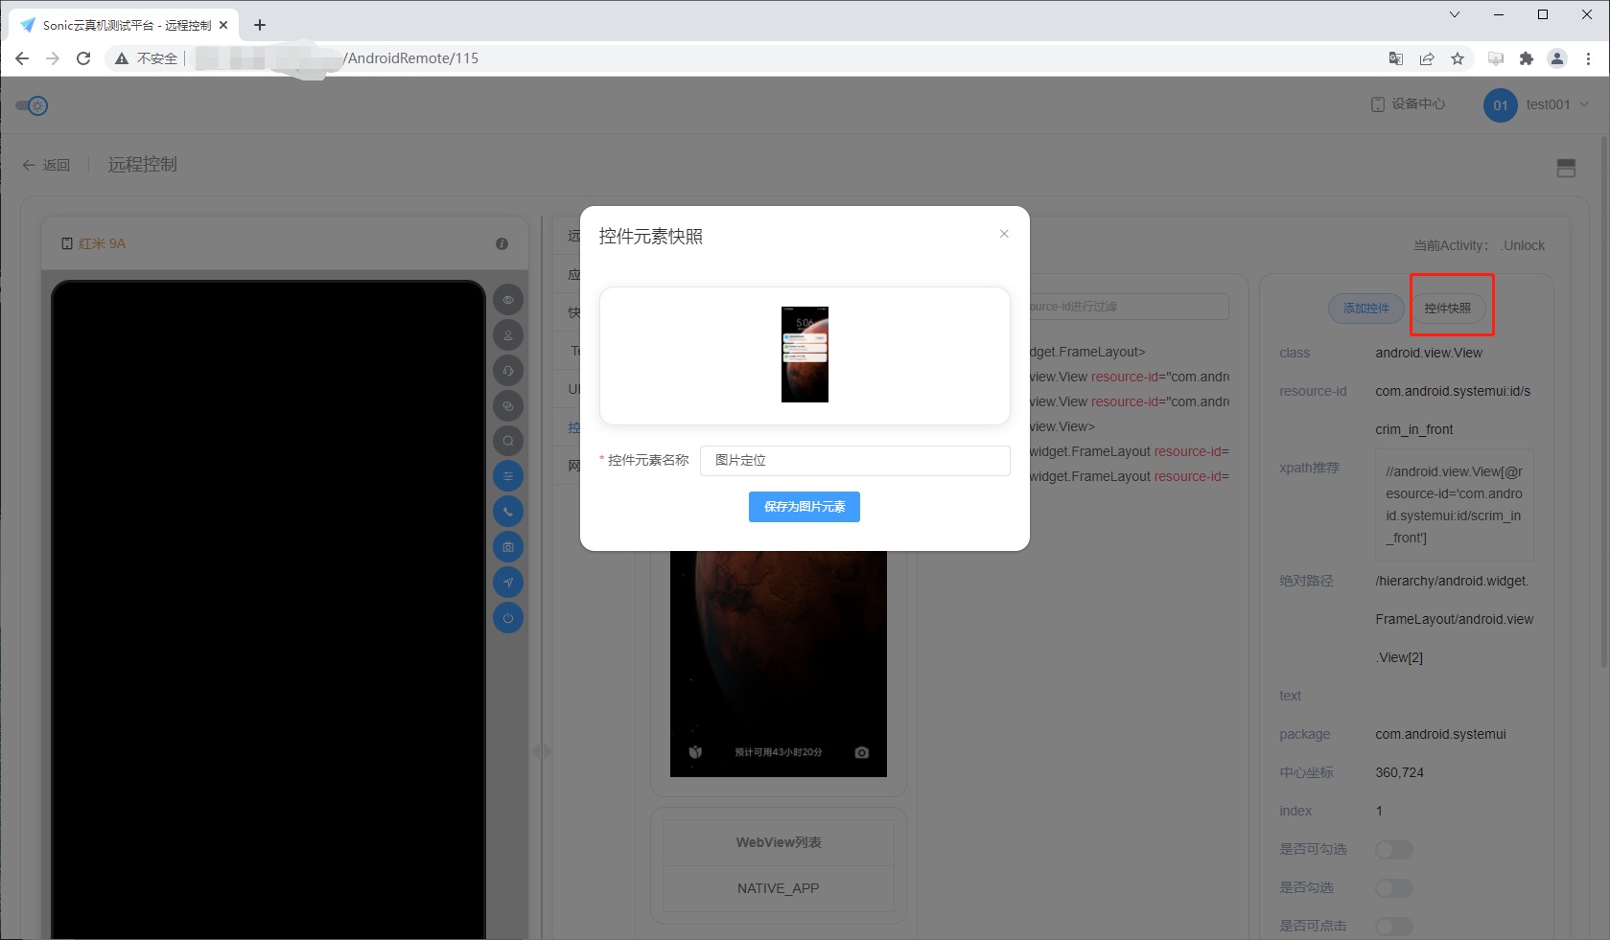Viewport: 1610px width, 940px height.
Task: Click the eye icon in device toolbar
Action: 508,300
